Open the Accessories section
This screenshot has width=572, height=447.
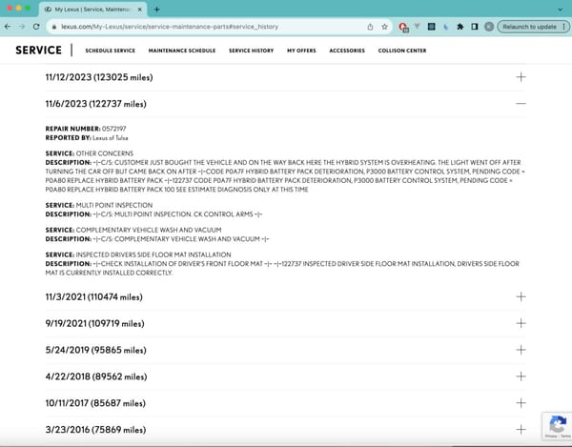347,51
